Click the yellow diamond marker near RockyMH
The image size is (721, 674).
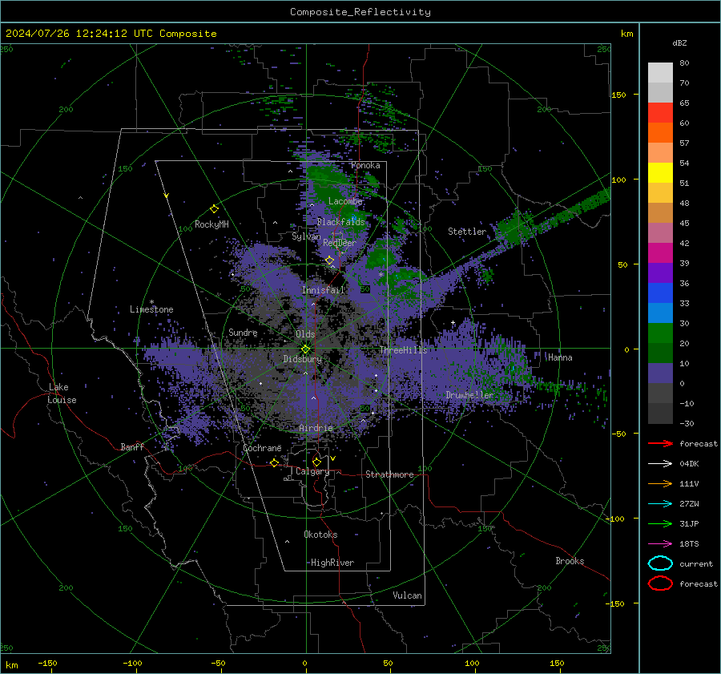pos(214,209)
